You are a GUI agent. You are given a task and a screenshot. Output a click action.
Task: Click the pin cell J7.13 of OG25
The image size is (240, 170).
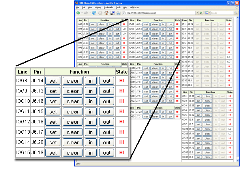pos(191,129)
